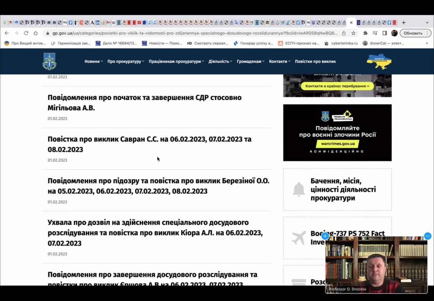The height and width of the screenshot is (301, 434).
Task: Click the blue plus on video overlay
Action: [325, 236]
